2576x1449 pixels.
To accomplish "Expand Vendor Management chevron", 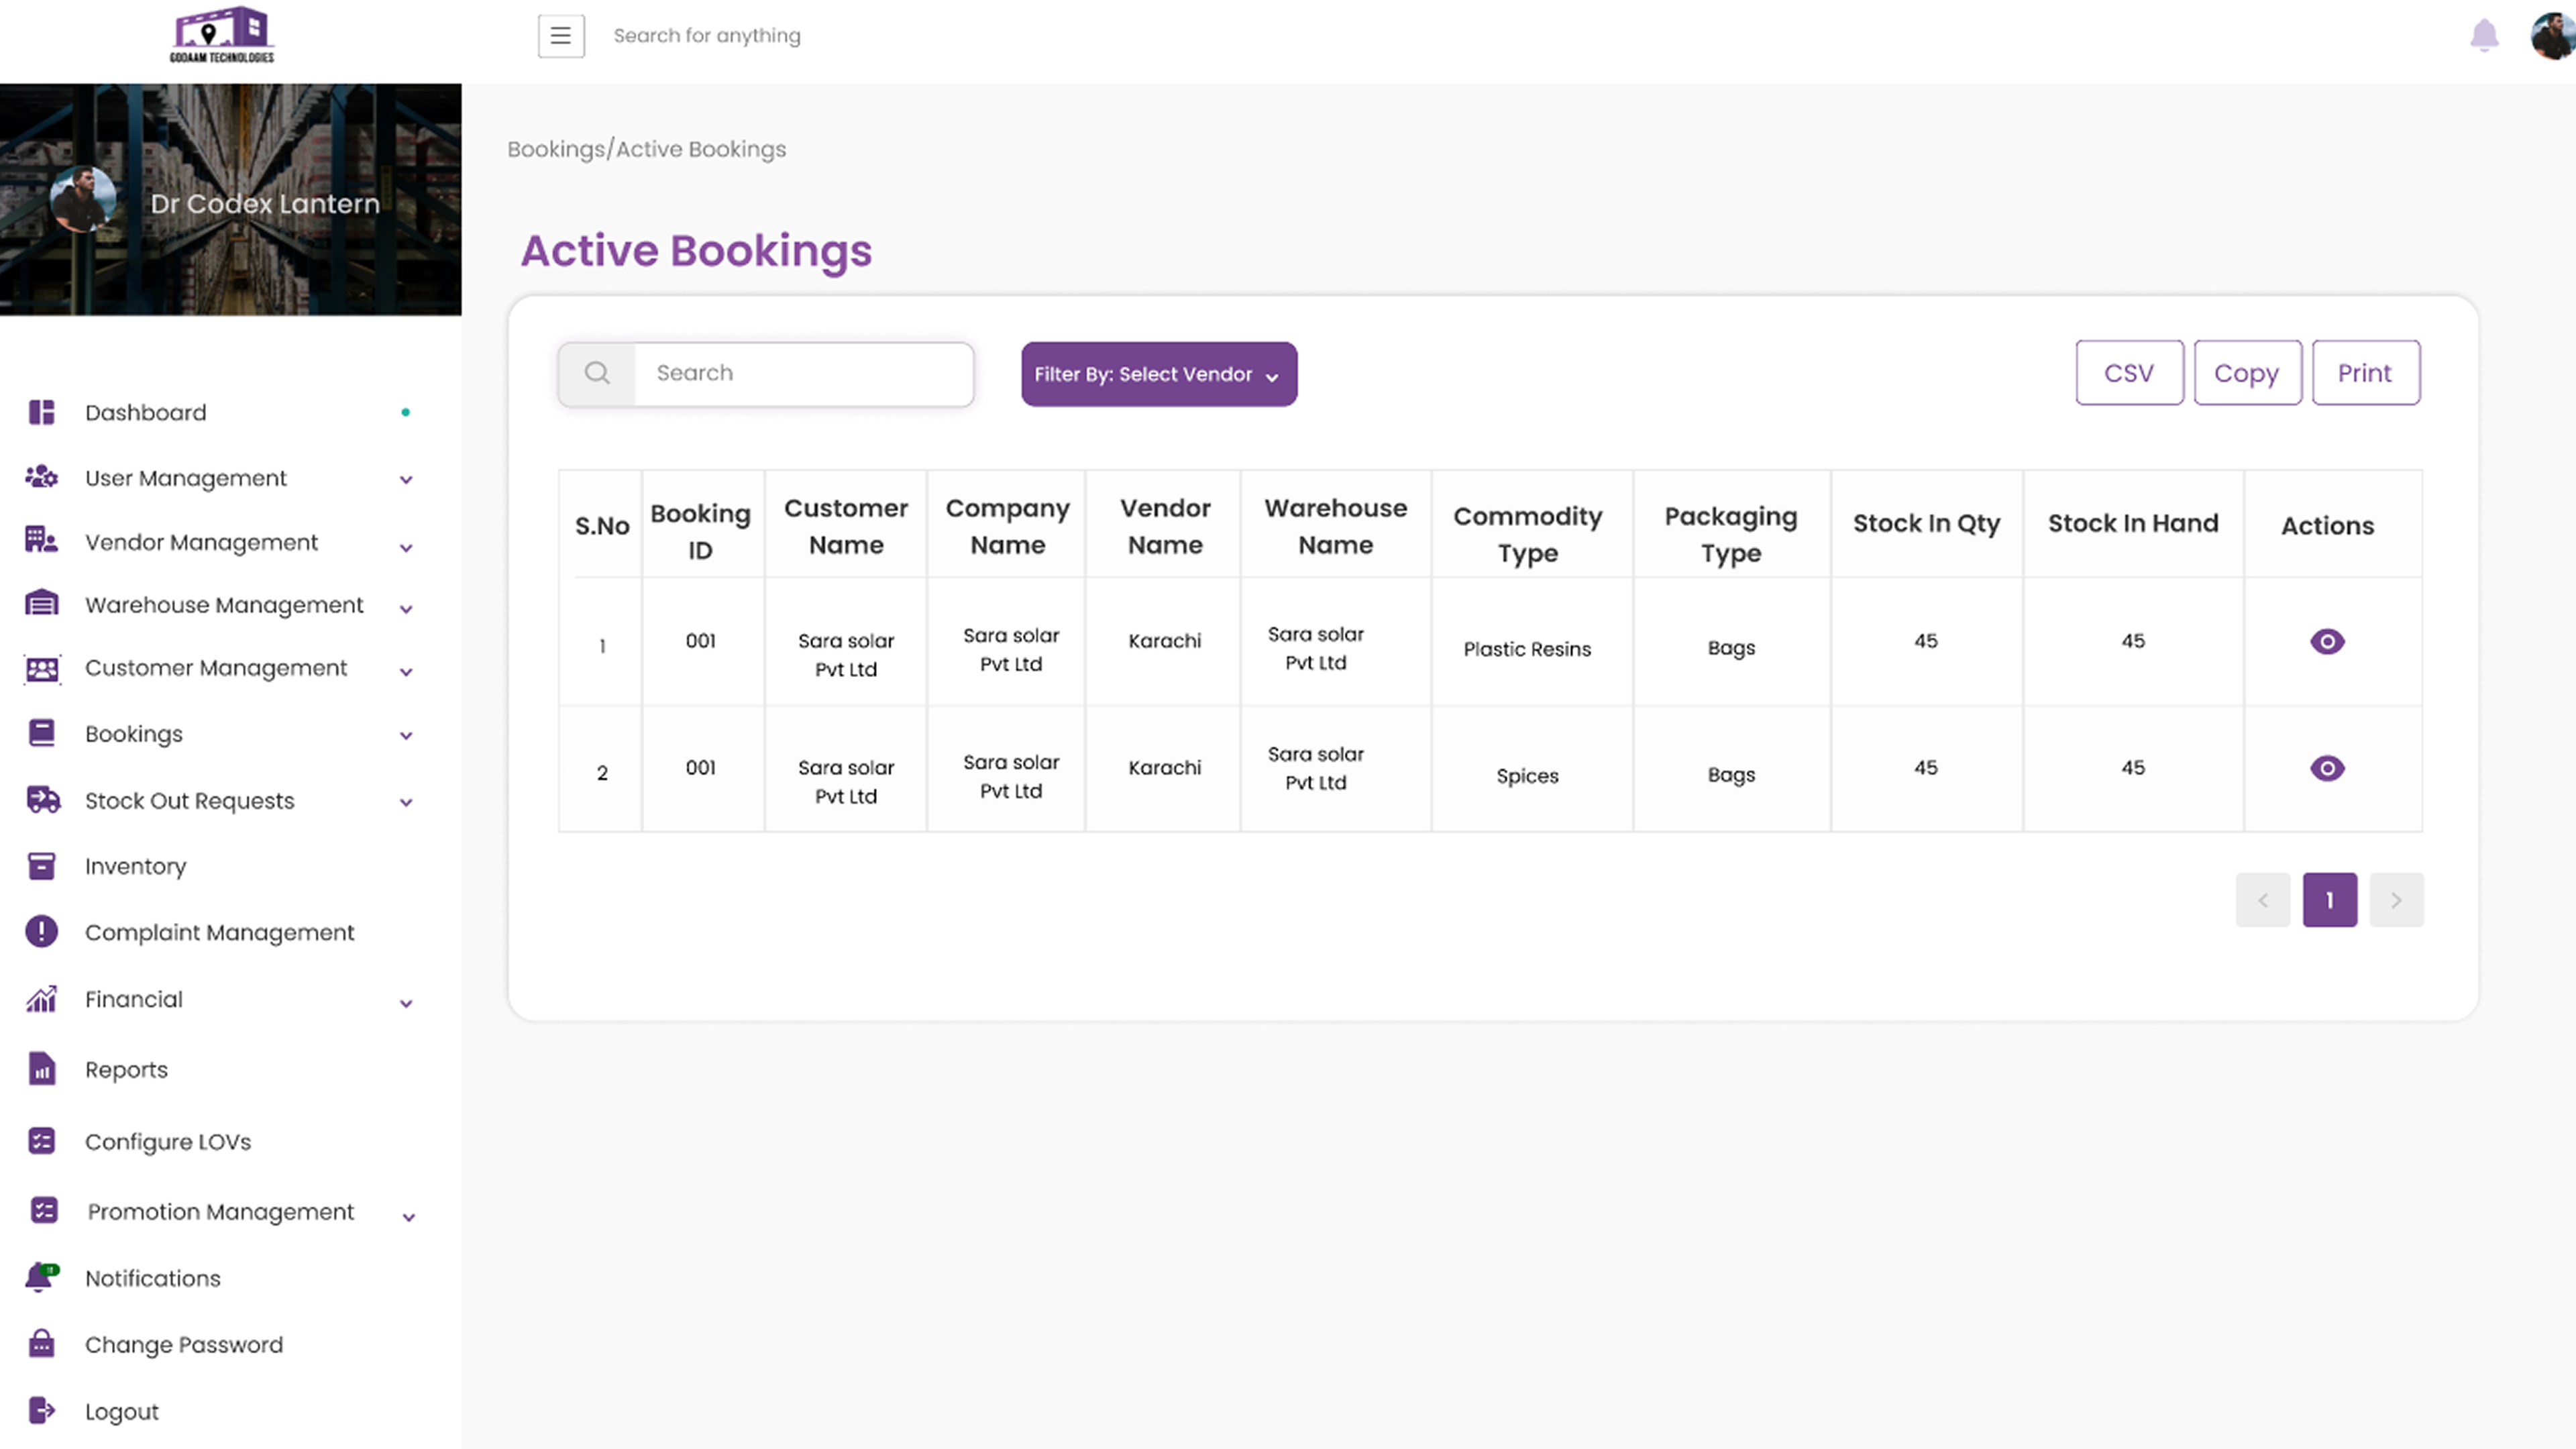I will click(406, 548).
